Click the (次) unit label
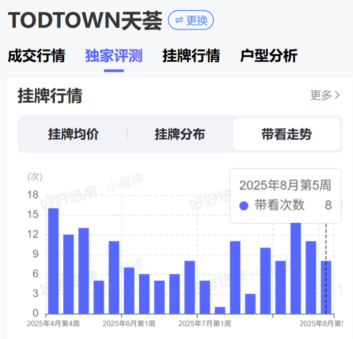353x339 pixels. point(35,177)
